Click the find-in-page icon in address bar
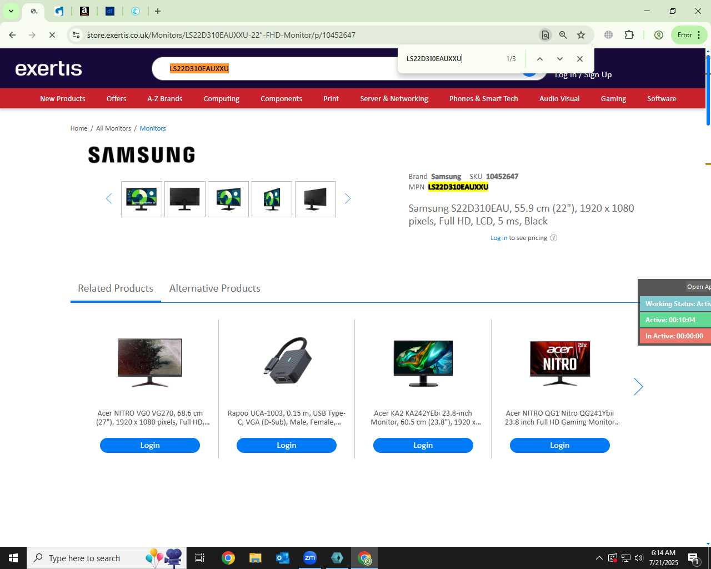Screen dimensions: 711x569 [x=545, y=35]
